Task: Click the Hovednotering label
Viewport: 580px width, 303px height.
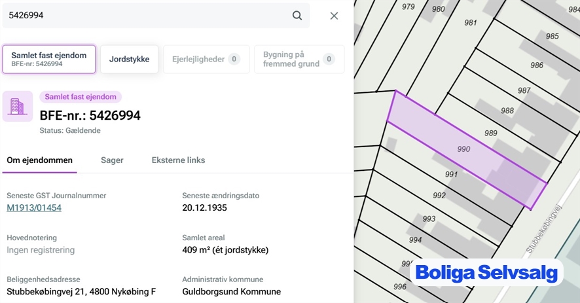Action: coord(32,238)
